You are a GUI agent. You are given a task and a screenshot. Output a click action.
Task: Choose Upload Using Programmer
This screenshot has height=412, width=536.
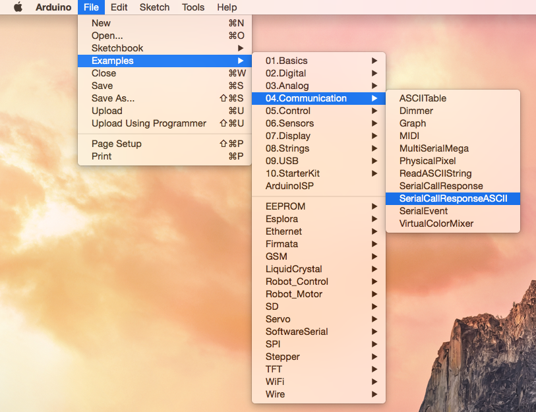165,123
